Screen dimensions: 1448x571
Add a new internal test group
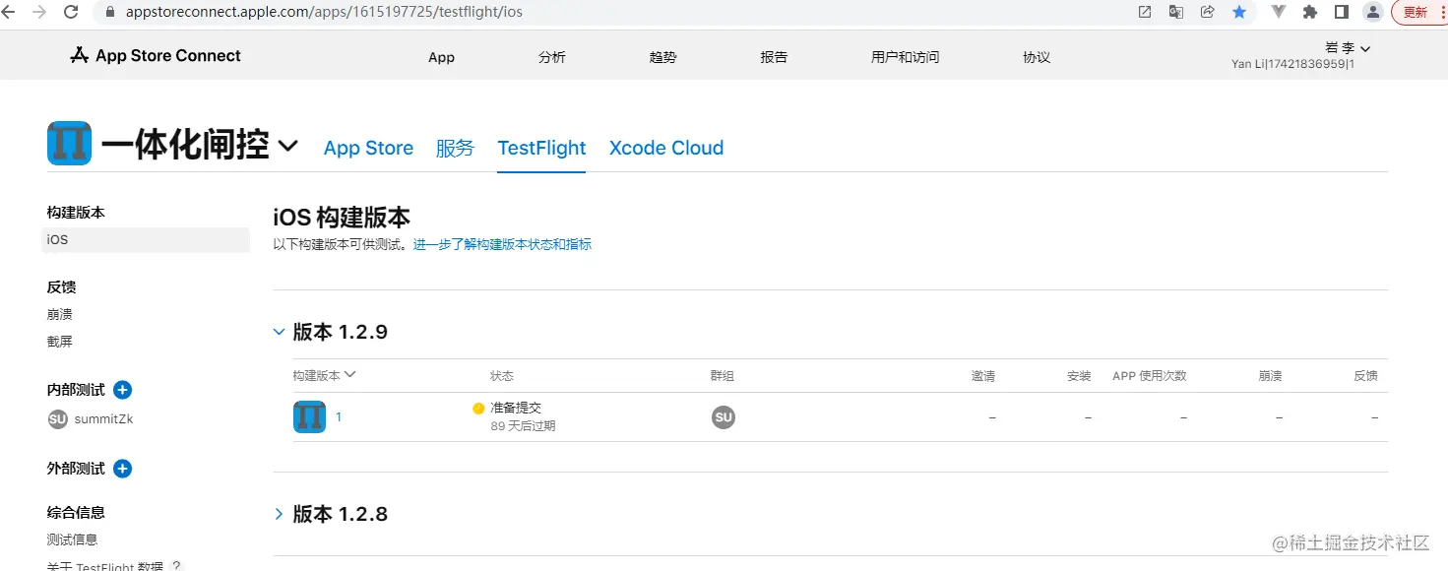[122, 390]
